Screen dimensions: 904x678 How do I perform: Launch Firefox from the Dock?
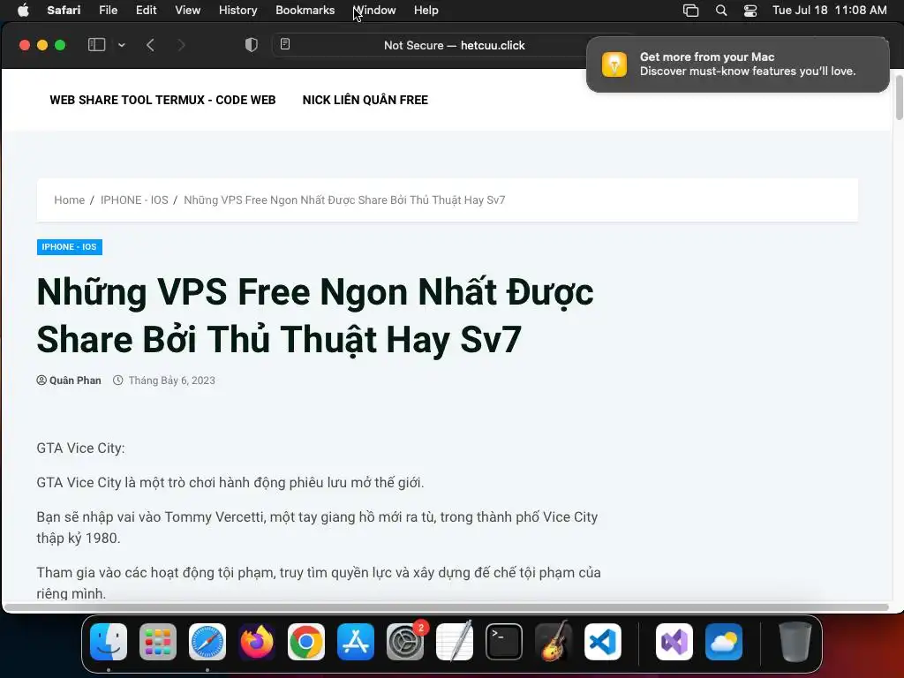click(257, 642)
